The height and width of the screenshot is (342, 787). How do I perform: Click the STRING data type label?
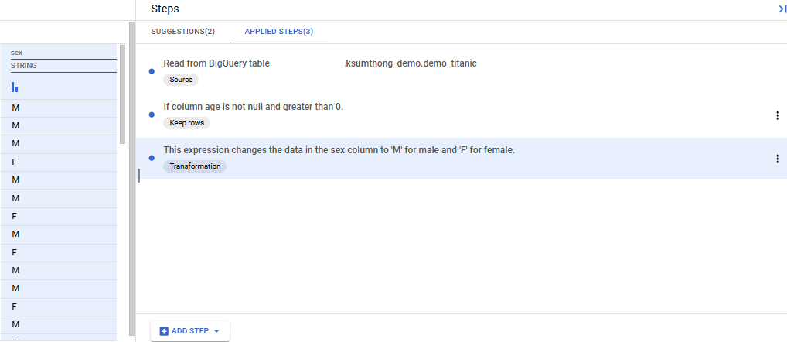[x=24, y=66]
